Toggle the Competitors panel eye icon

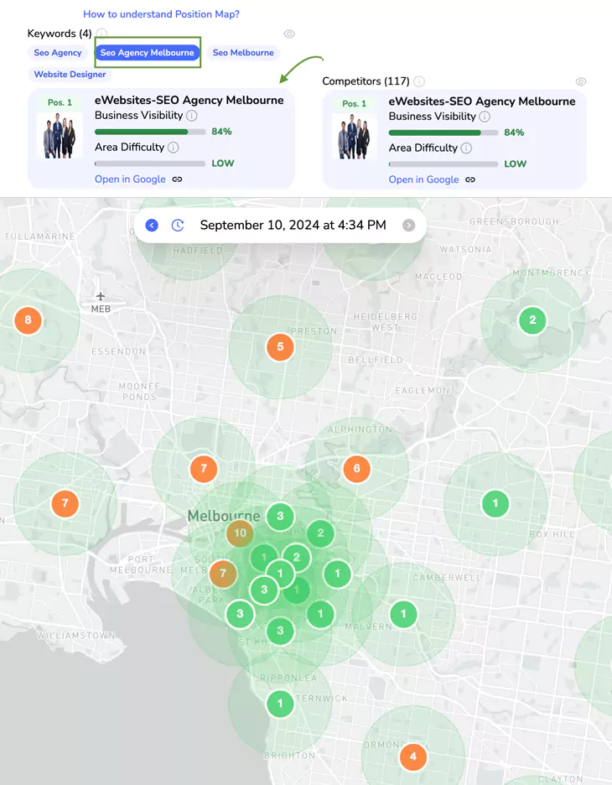(x=580, y=81)
